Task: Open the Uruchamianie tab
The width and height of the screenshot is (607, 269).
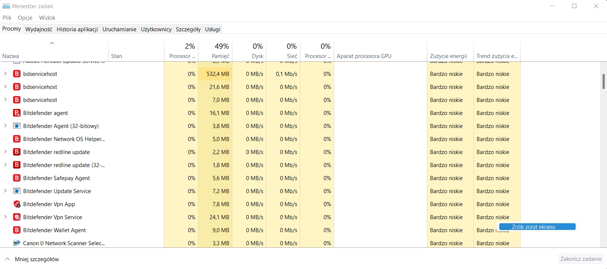Action: tap(119, 29)
